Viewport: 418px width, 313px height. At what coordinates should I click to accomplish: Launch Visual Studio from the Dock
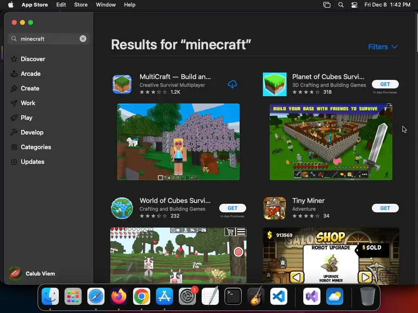[311, 296]
